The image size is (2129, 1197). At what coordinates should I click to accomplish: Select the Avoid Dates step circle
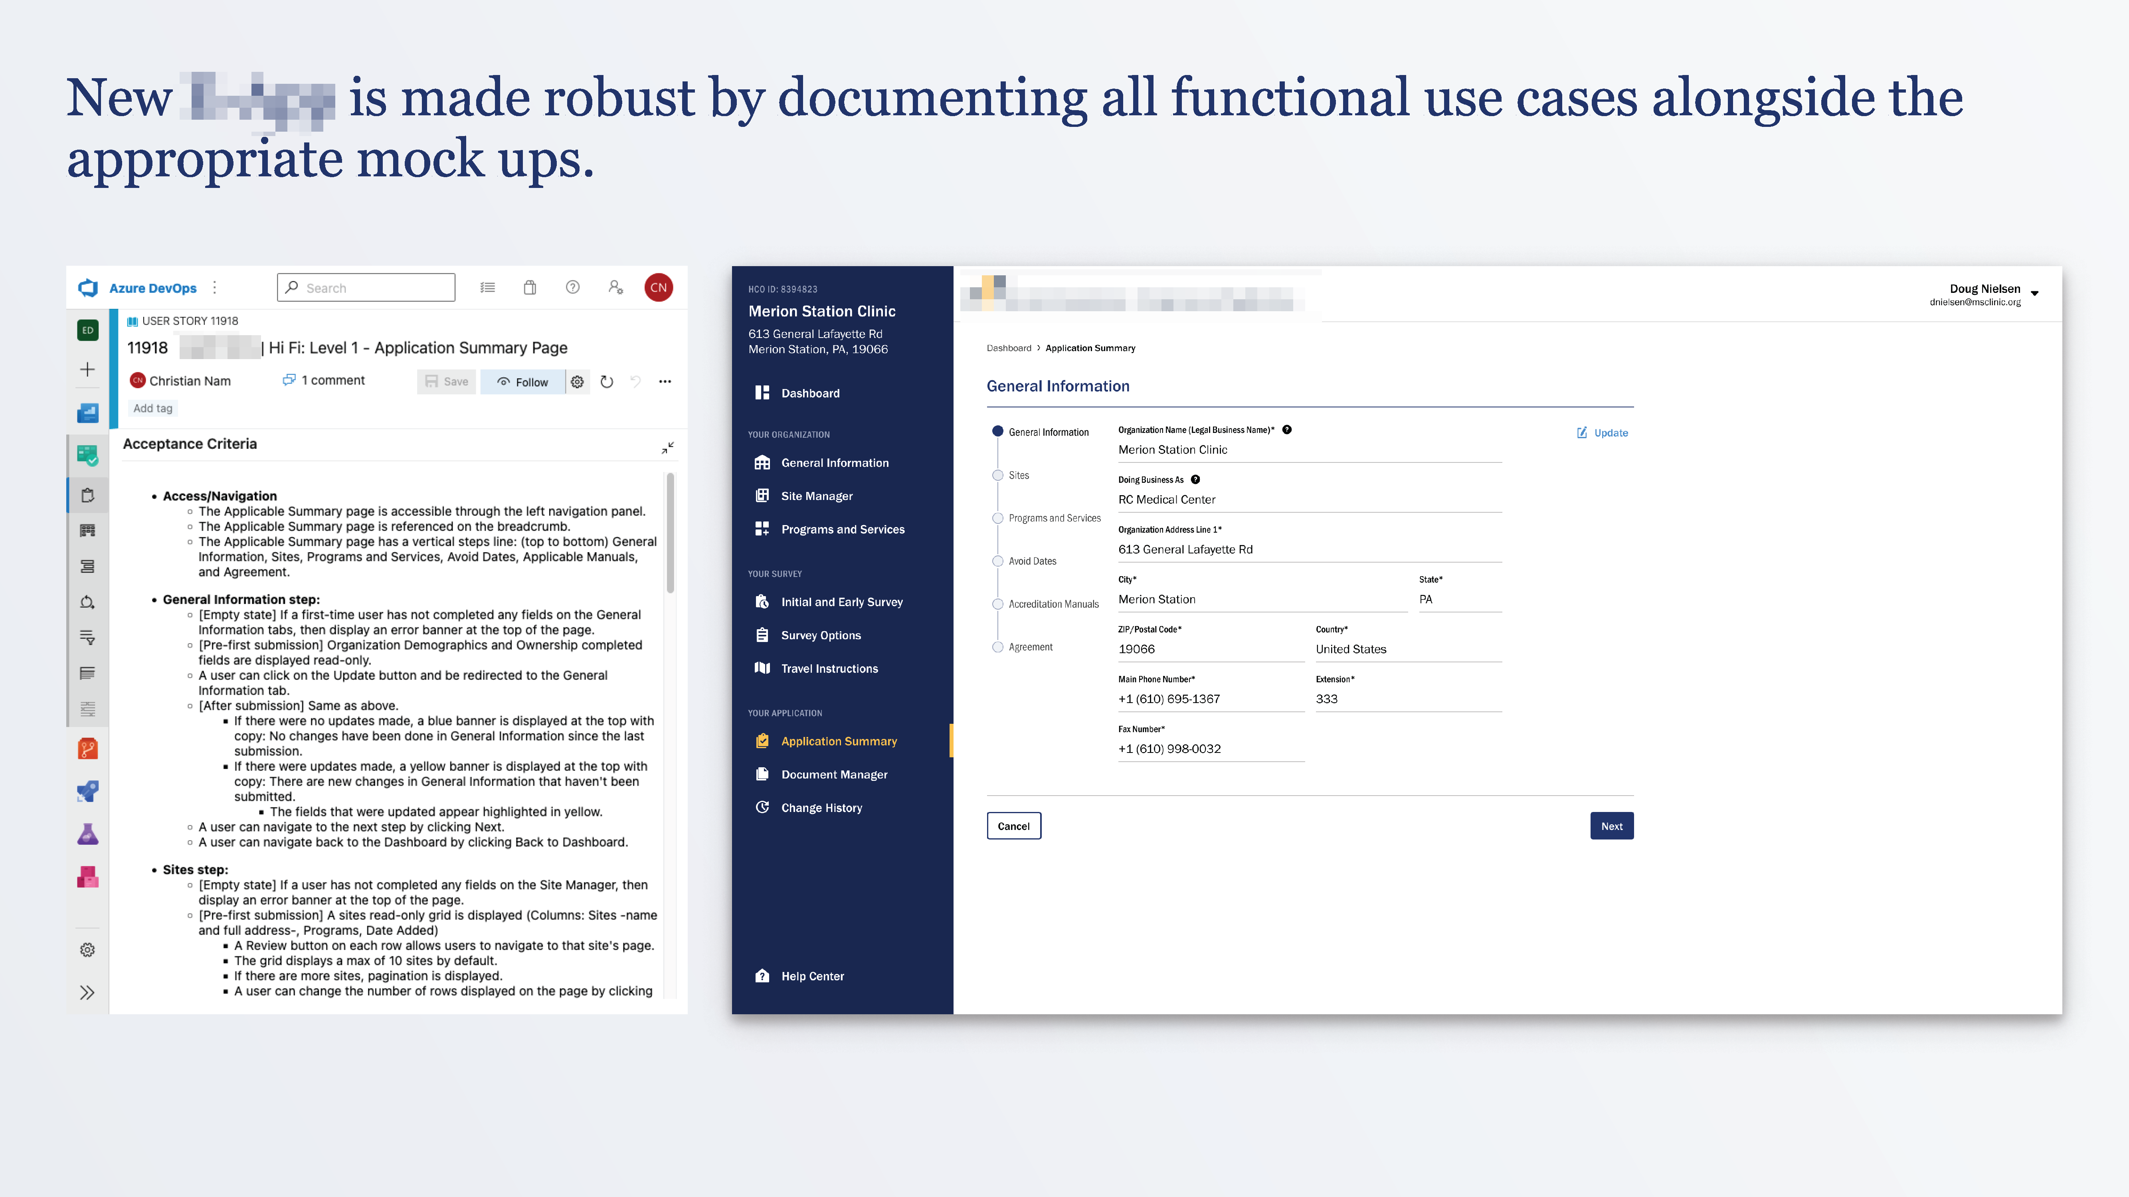997,561
